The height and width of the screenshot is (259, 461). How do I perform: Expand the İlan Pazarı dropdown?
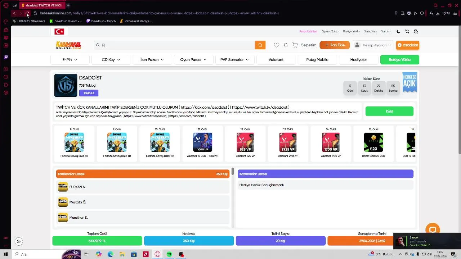pyautogui.click(x=152, y=60)
